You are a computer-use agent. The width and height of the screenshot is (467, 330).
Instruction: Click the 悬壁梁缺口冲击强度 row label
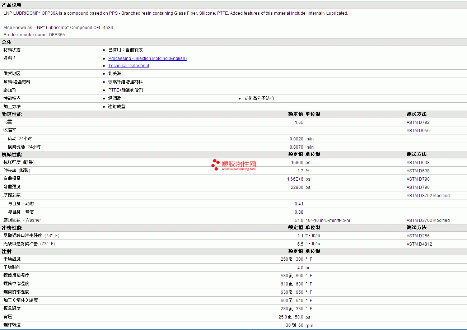pos(32,236)
